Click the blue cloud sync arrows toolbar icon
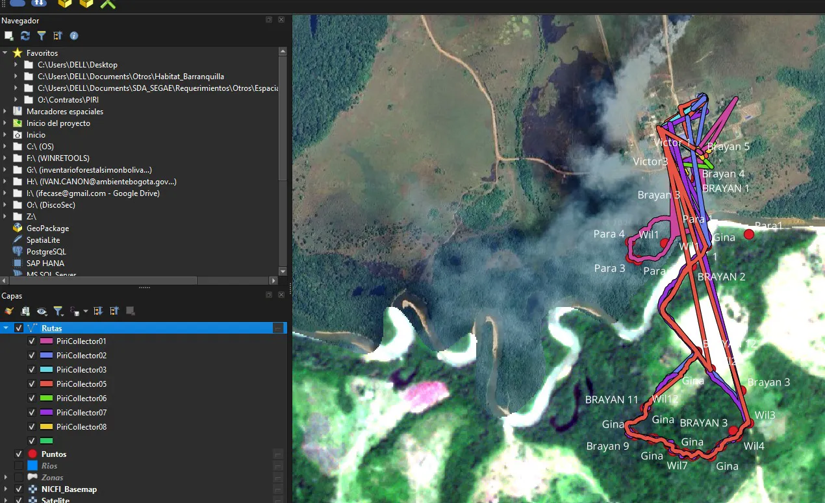 [x=38, y=3]
